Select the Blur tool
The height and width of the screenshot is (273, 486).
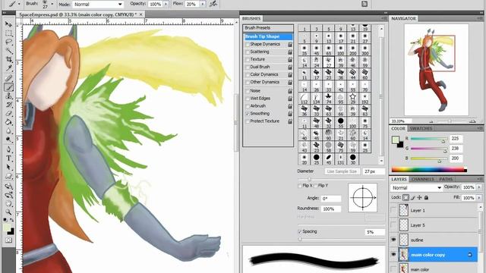(8, 131)
